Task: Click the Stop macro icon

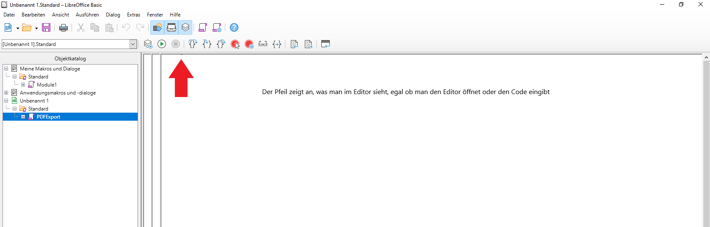Action: tap(176, 44)
